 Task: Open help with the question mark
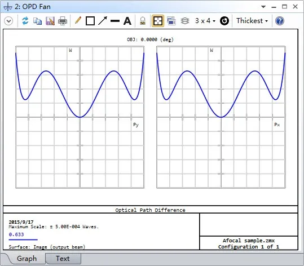point(279,21)
